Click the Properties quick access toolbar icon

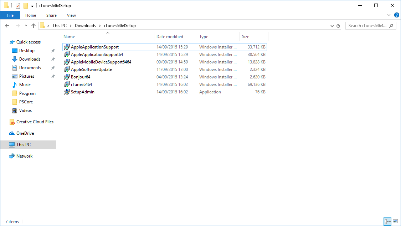(18, 5)
